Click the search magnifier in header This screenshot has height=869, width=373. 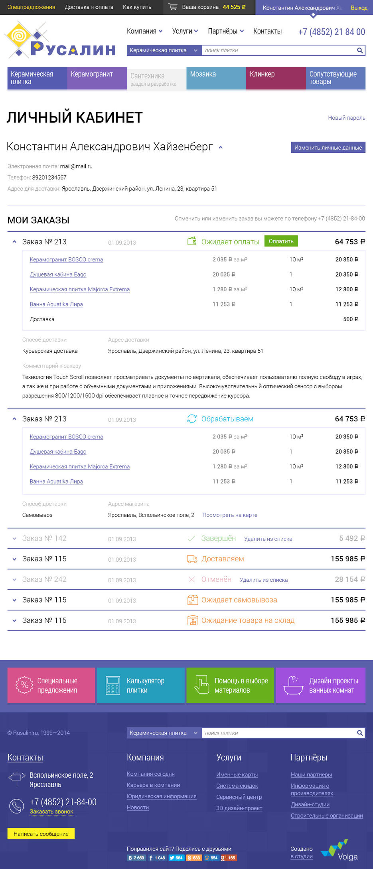[x=359, y=50]
